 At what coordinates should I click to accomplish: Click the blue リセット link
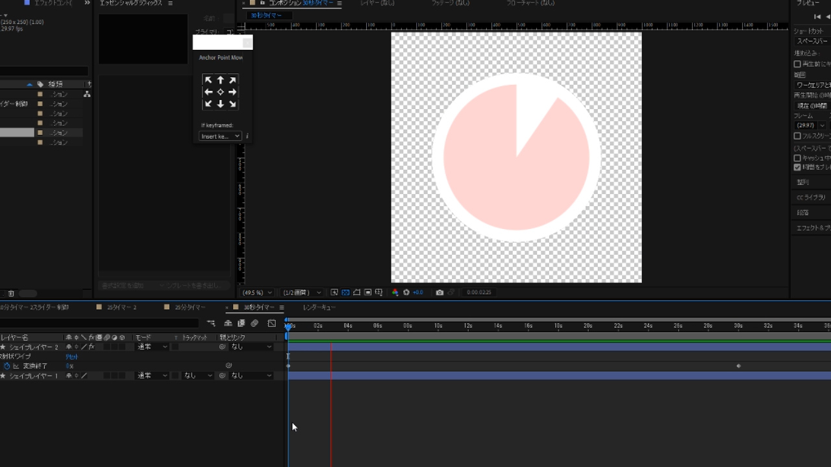point(71,357)
